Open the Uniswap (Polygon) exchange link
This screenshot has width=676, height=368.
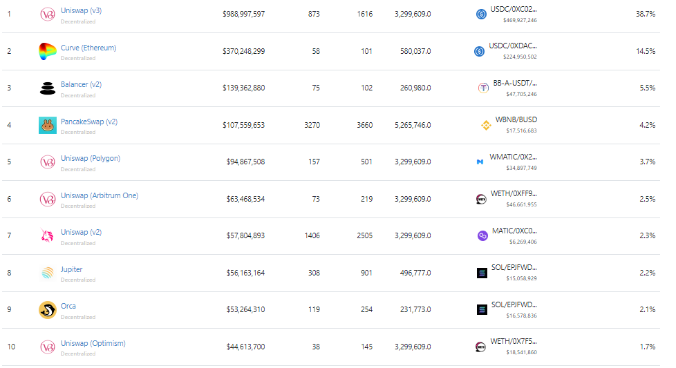91,158
